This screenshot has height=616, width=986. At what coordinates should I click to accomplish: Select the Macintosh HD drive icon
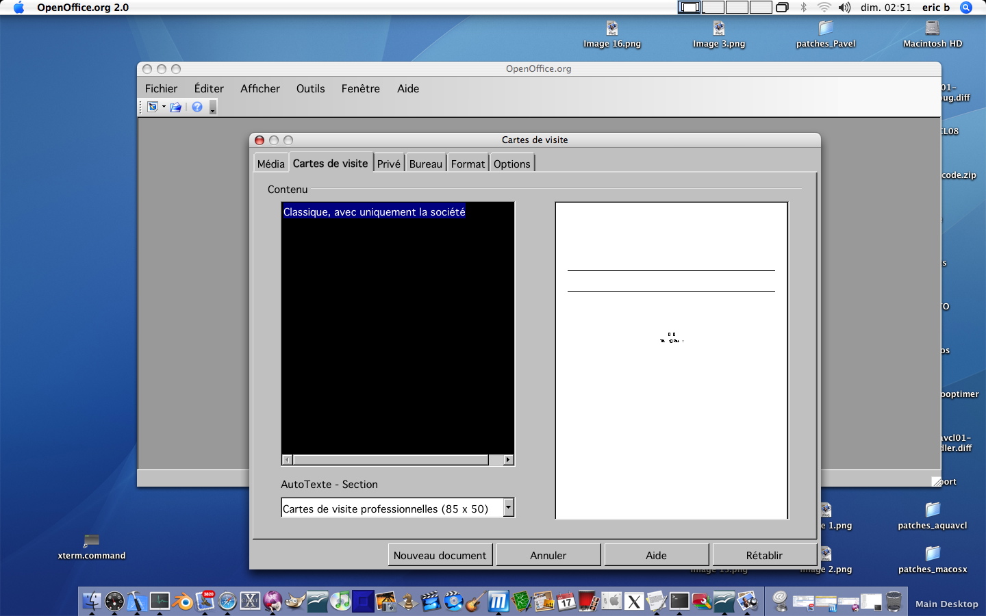933,34
